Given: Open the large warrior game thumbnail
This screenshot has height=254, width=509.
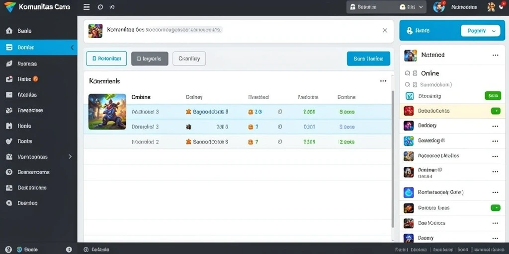Looking at the screenshot, I should [107, 112].
